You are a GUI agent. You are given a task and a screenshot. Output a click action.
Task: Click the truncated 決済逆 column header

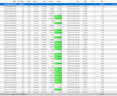(51, 2)
